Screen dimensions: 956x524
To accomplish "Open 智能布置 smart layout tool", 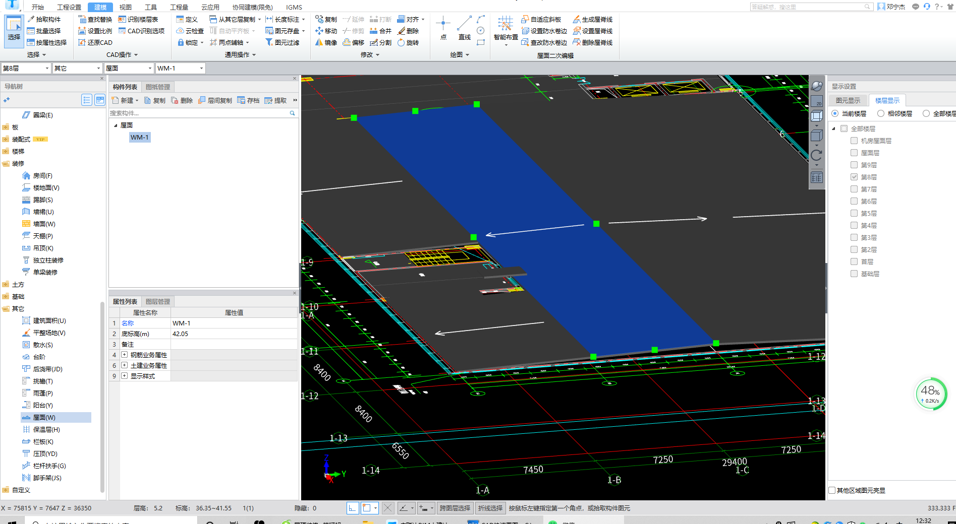I will coord(505,30).
